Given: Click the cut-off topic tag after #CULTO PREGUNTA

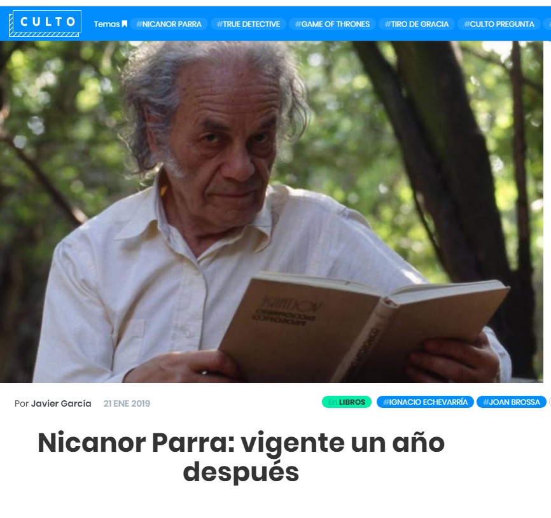Looking at the screenshot, I should (x=547, y=24).
